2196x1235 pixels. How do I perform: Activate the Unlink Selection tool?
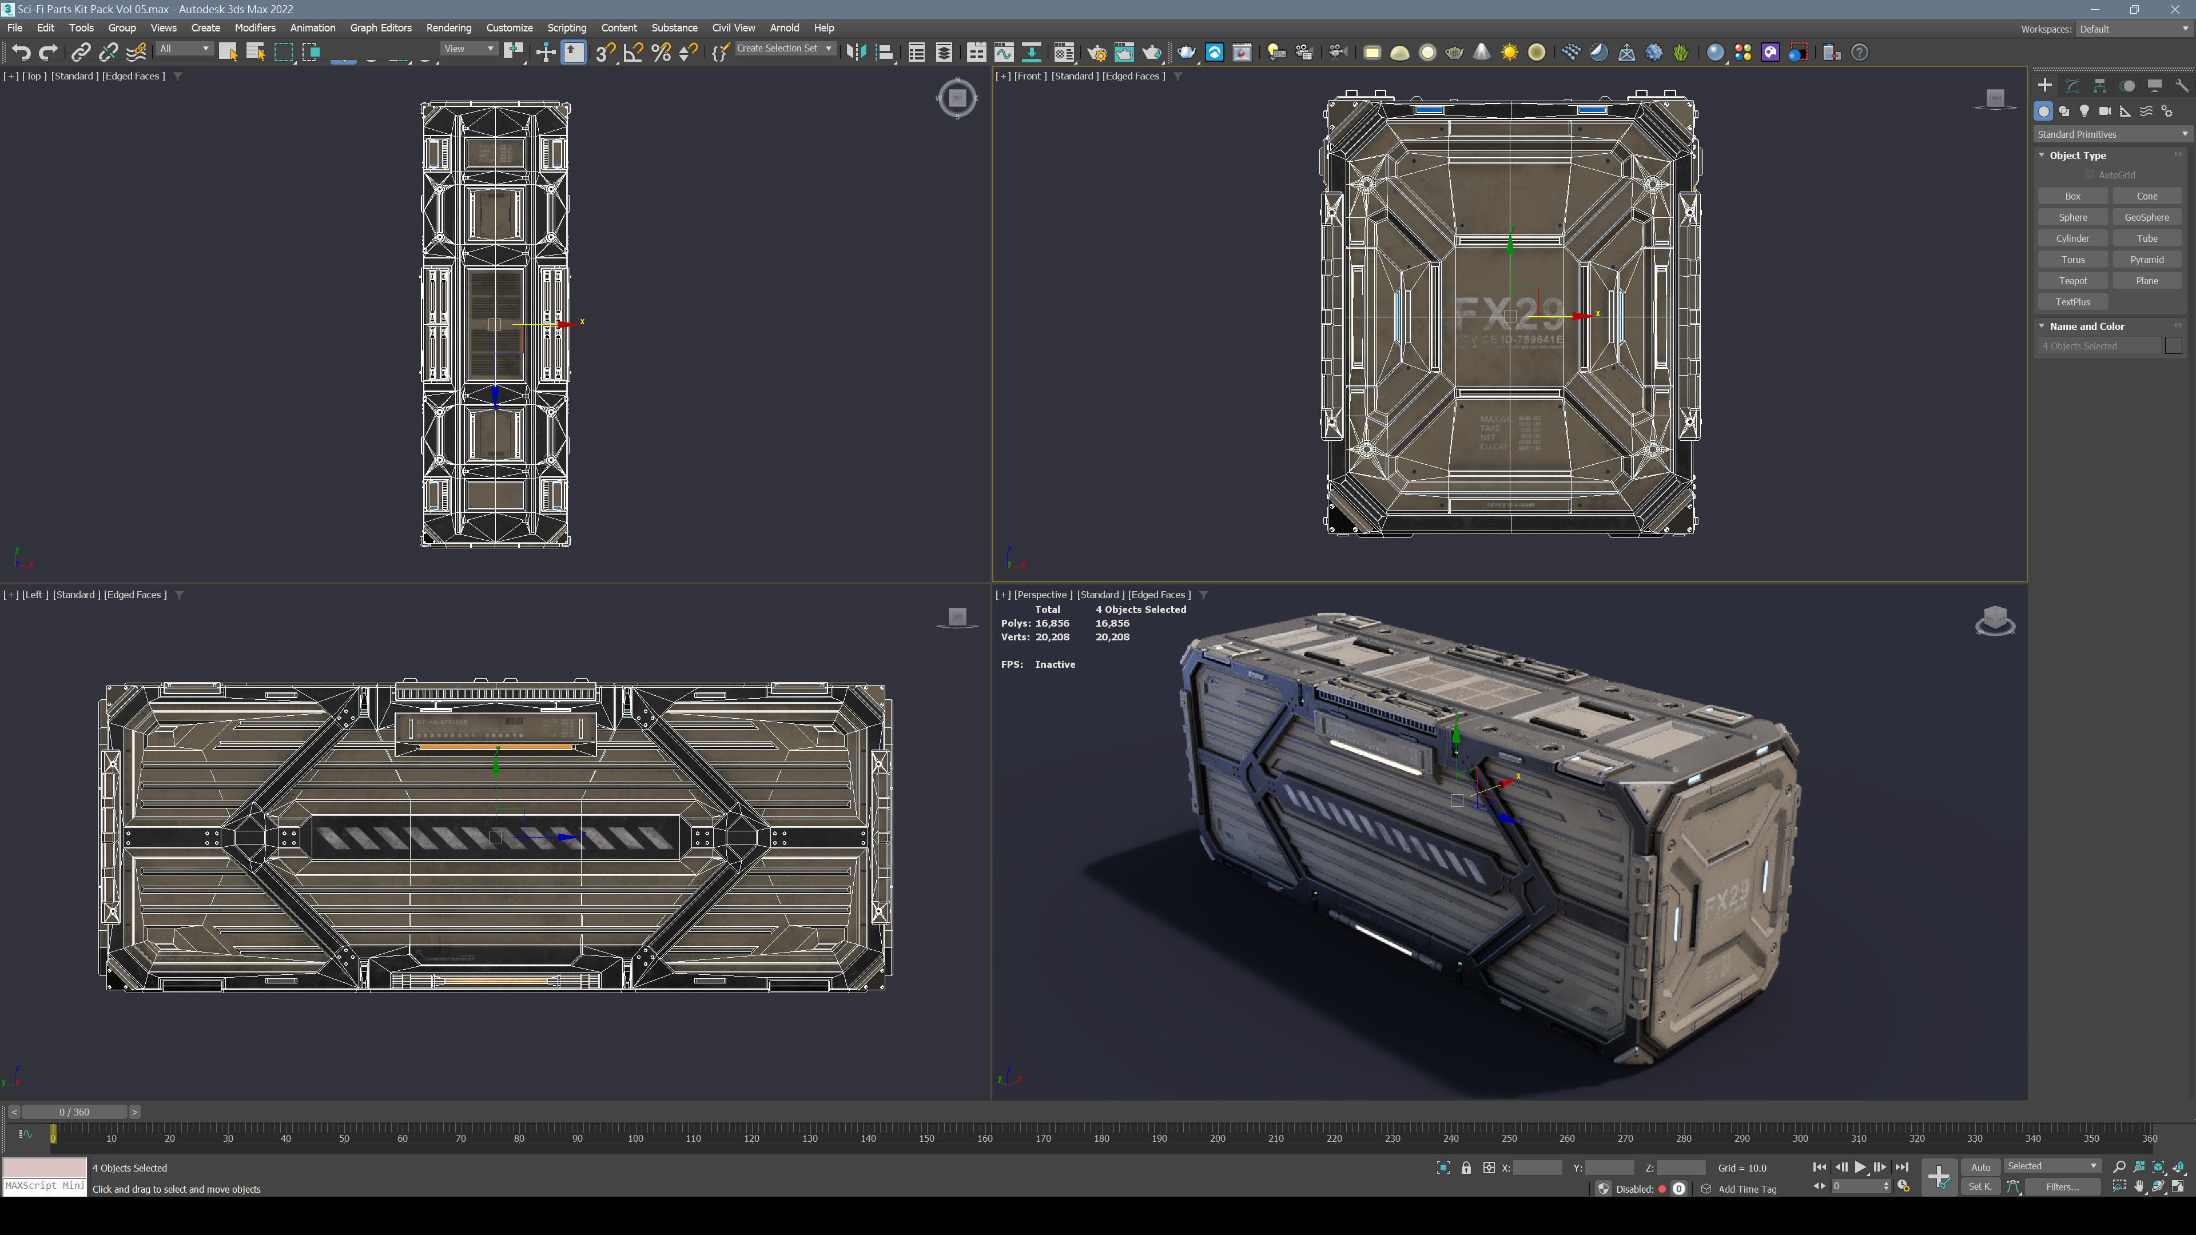pos(108,53)
